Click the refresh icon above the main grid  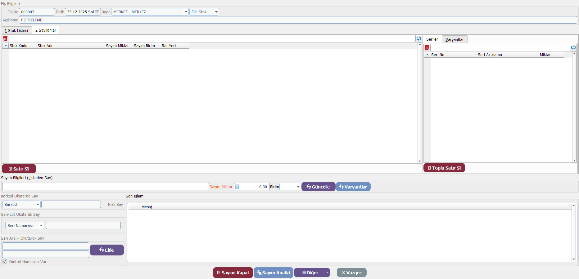[x=419, y=38]
